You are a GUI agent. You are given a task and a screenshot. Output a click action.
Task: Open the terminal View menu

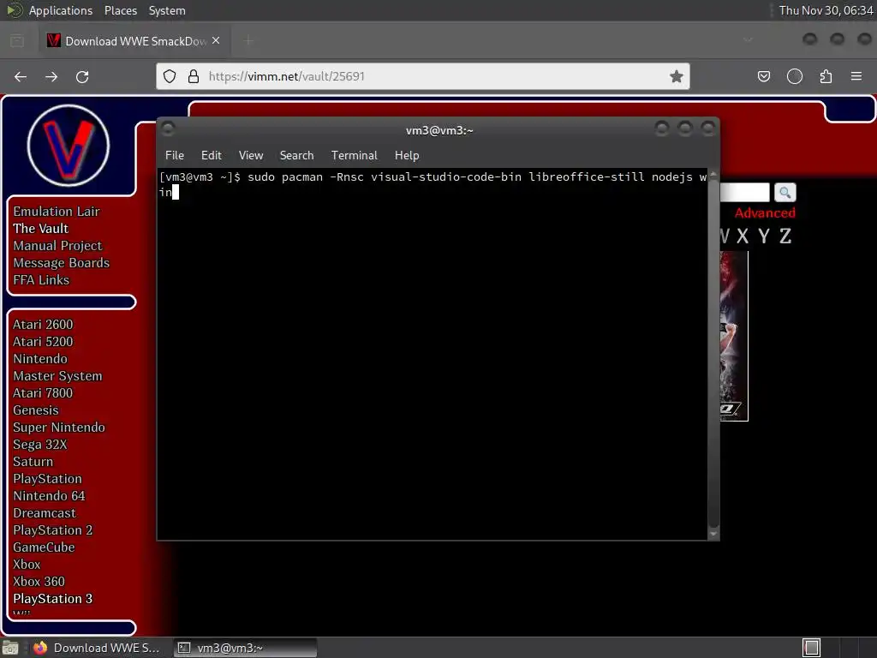pos(251,156)
